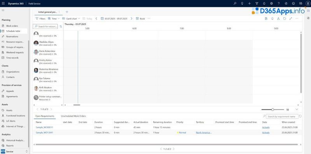The width and height of the screenshot is (311, 154).
Task: Click the Dmitry Kotov resource row
Action: 48,62
